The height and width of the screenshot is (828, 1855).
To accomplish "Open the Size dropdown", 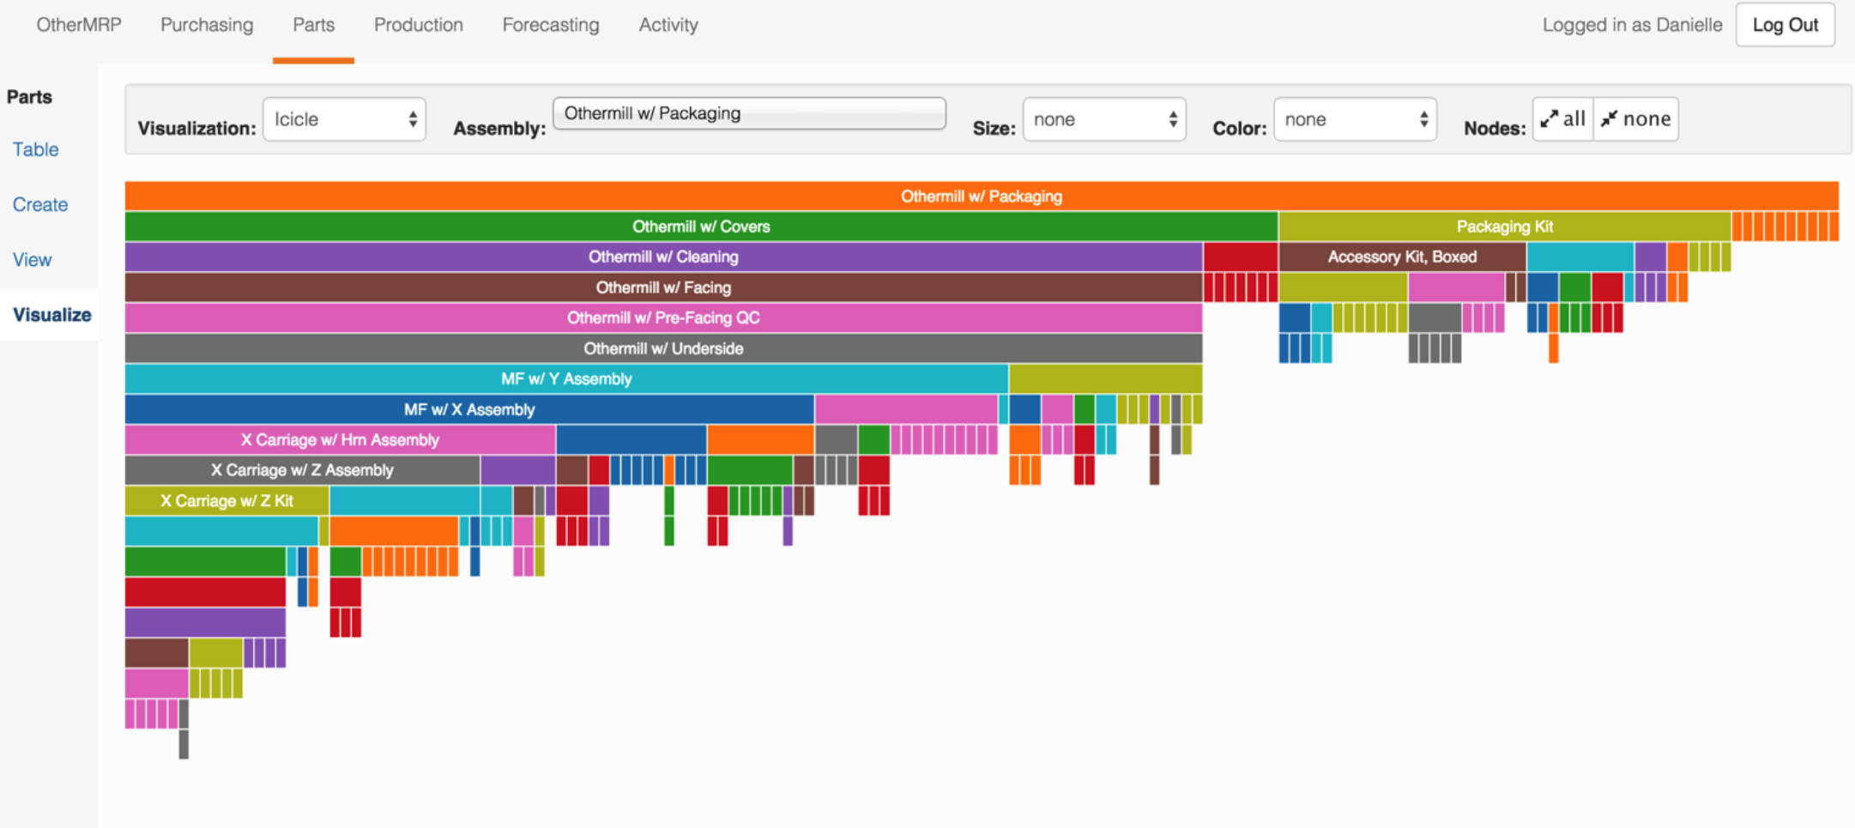I will [1104, 119].
